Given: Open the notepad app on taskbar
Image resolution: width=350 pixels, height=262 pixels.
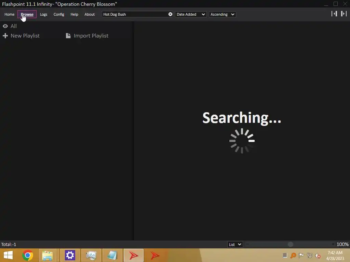Looking at the screenshot, I should (112, 255).
